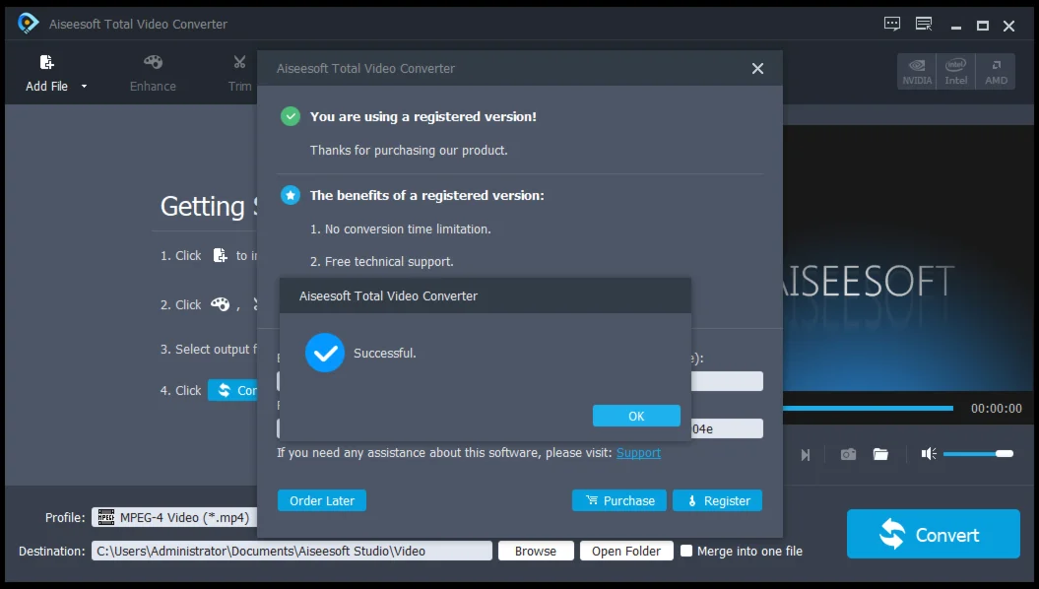1039x589 pixels.
Task: Click OK in the Successful message box
Action: (x=636, y=416)
